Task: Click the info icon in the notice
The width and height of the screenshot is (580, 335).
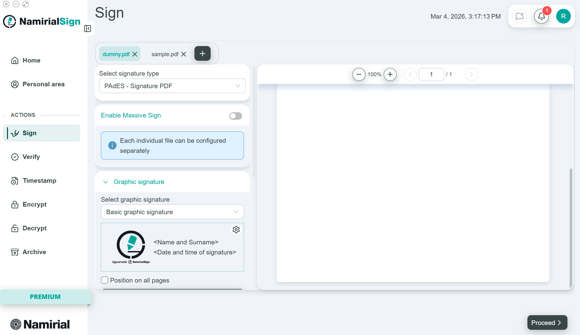Action: click(112, 146)
